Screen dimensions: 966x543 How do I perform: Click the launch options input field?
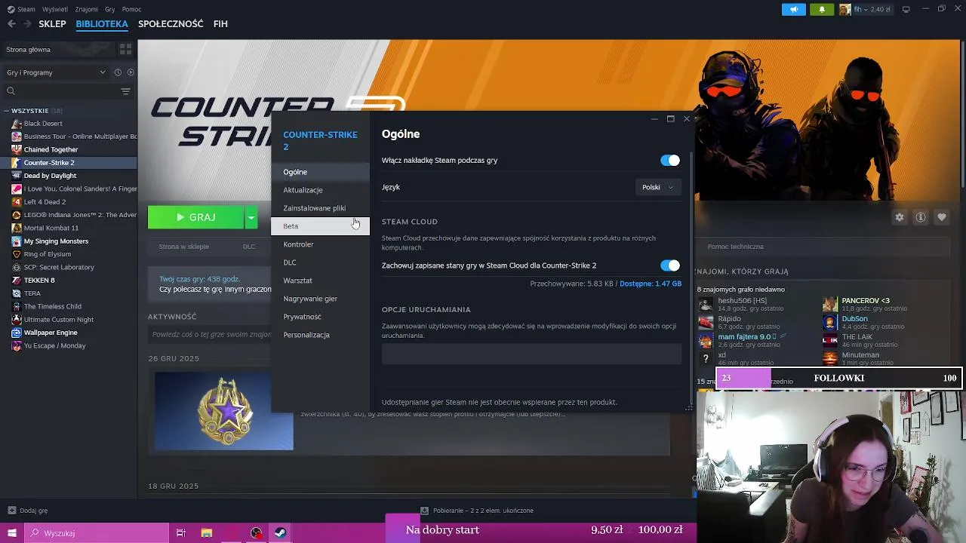pyautogui.click(x=531, y=354)
